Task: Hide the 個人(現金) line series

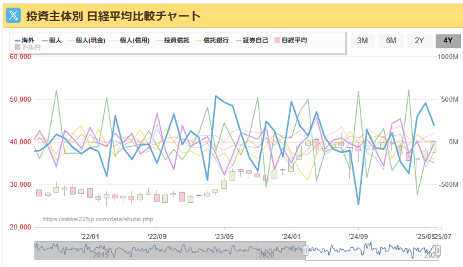Action: [x=87, y=41]
